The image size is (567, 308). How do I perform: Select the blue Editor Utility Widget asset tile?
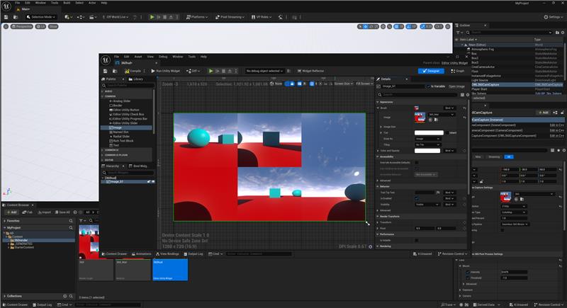(170, 270)
